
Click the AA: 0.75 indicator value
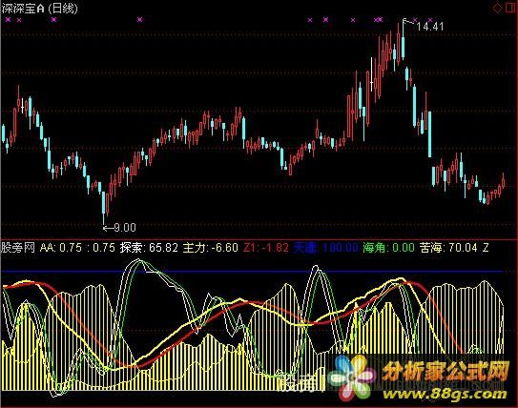(61, 248)
